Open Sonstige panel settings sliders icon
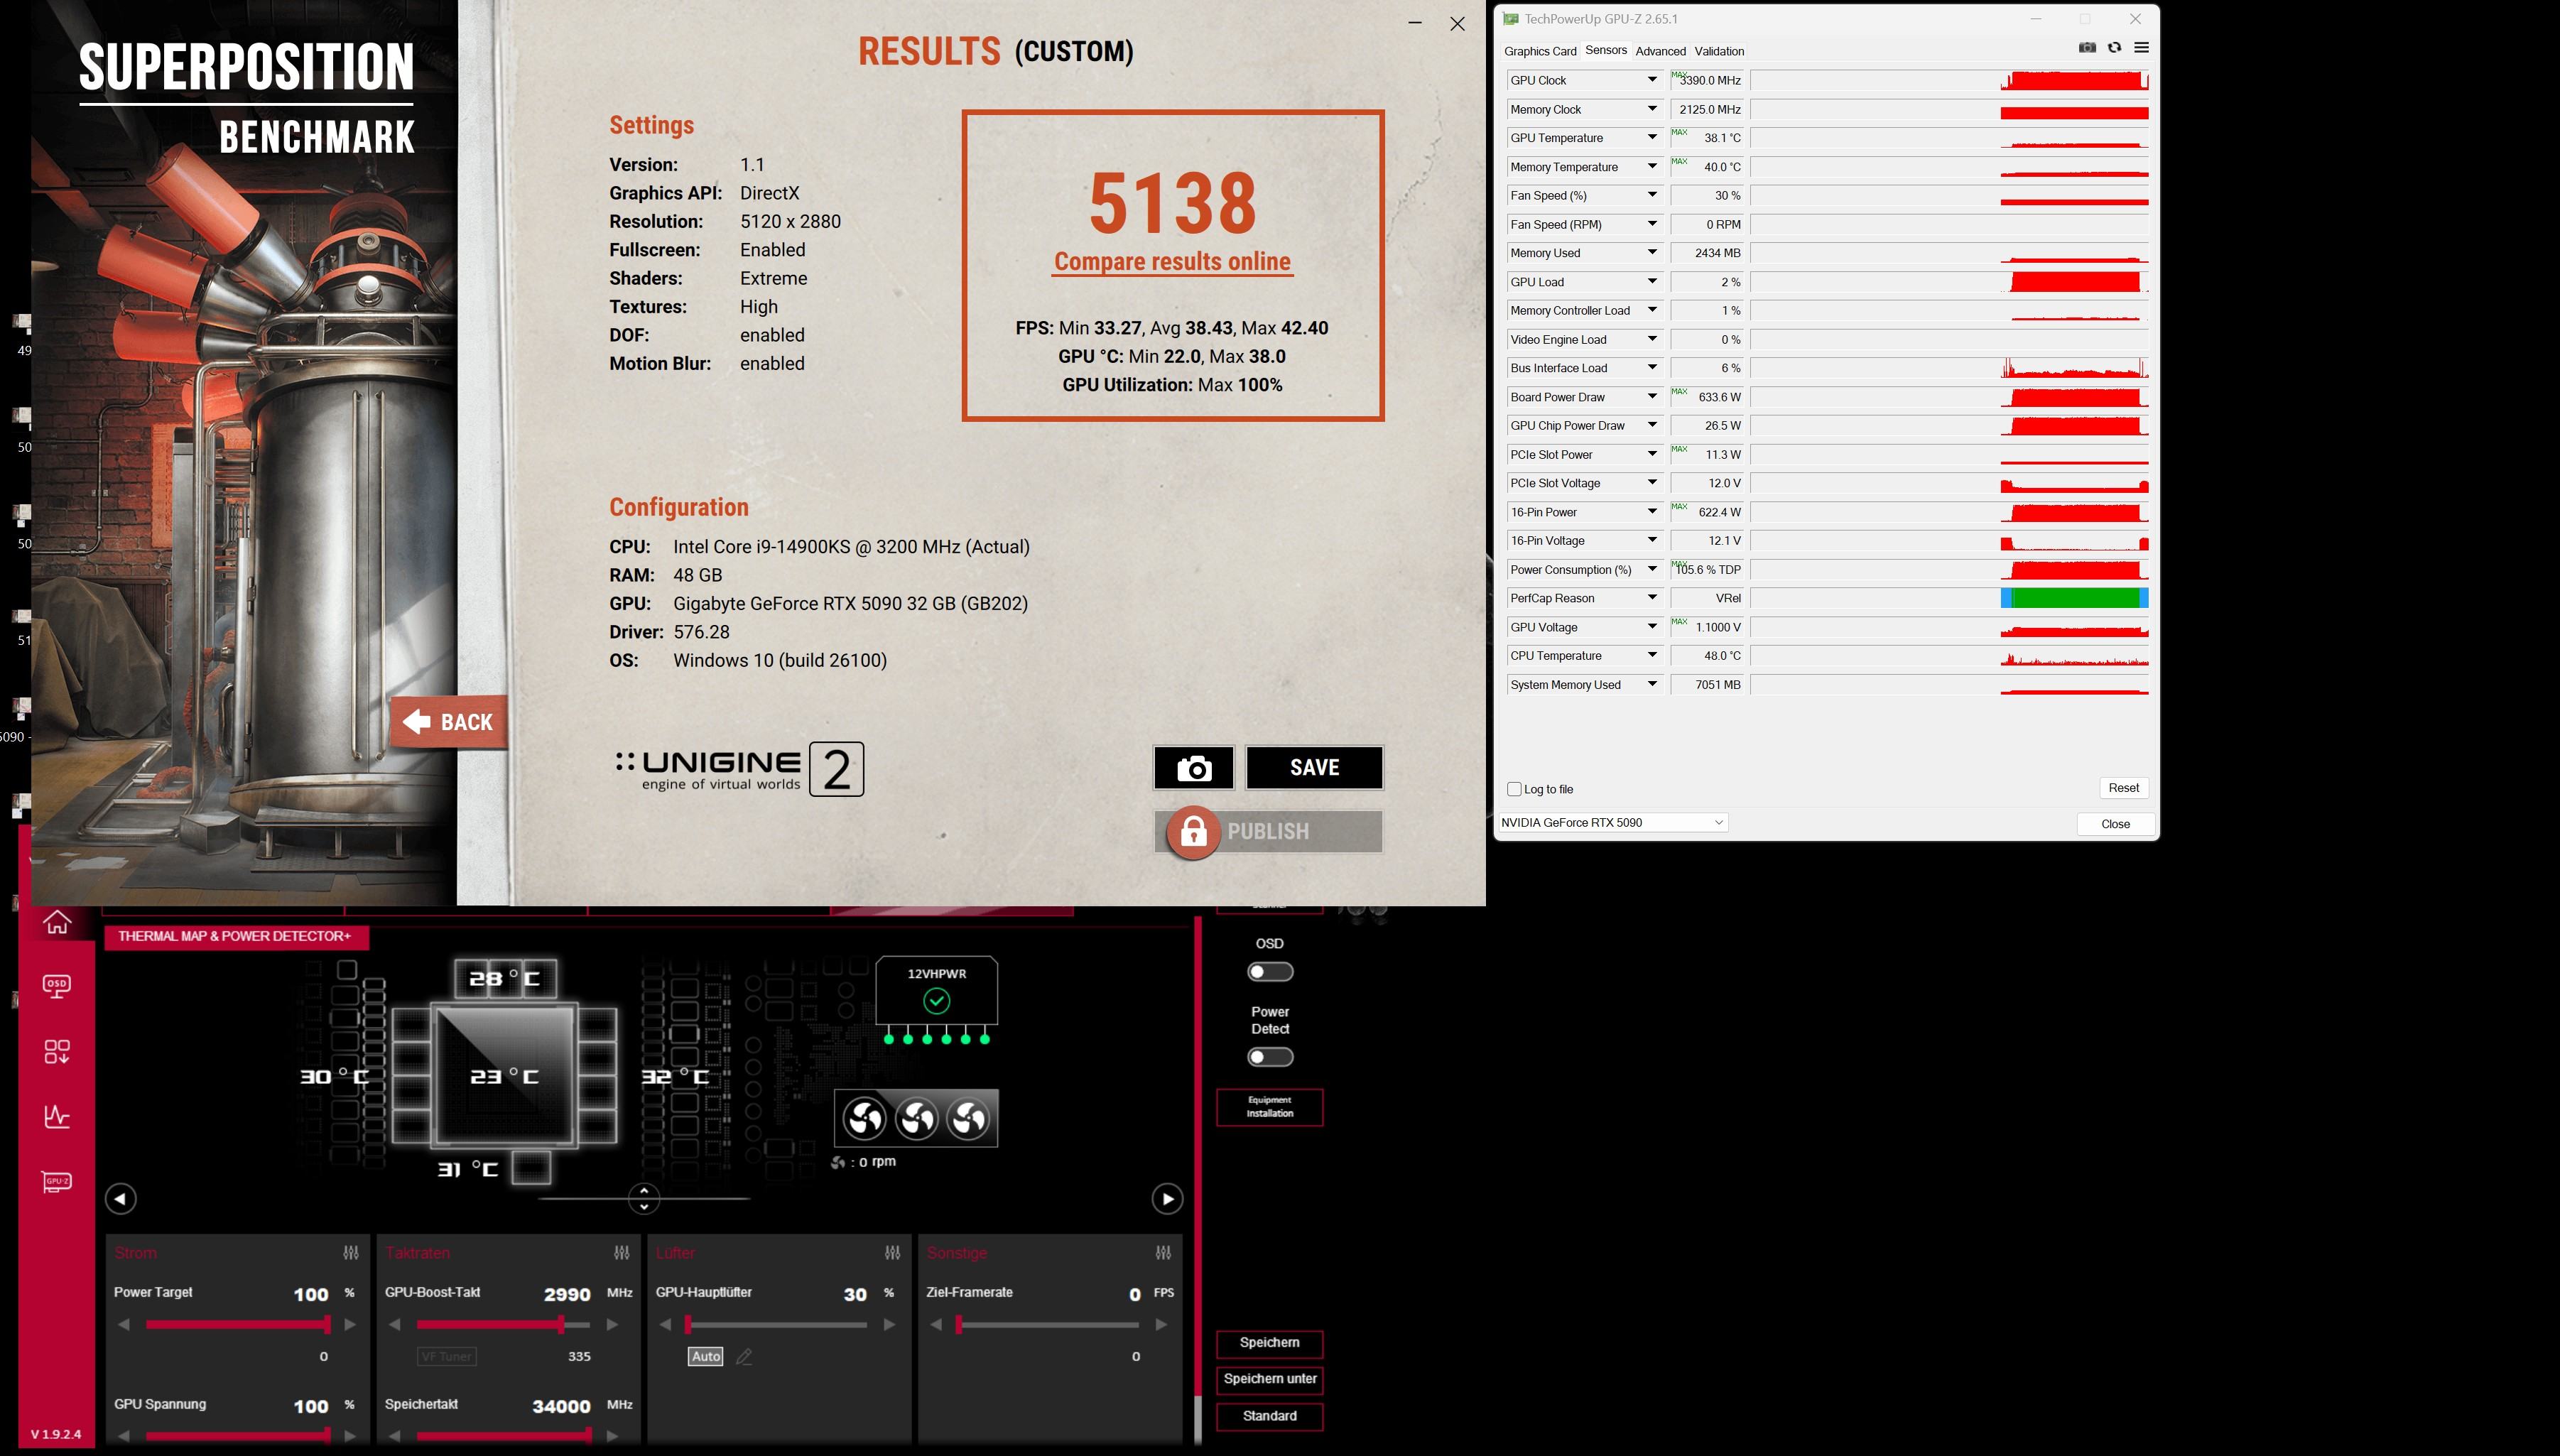2560x1456 pixels. coord(1164,1253)
